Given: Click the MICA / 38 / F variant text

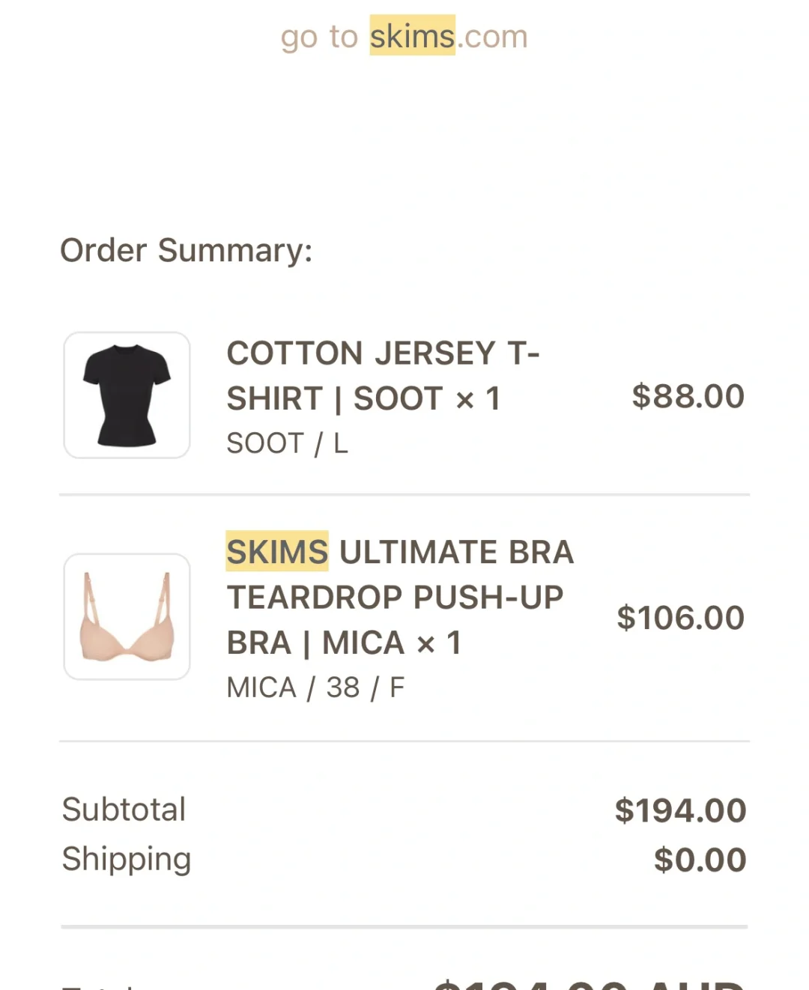Looking at the screenshot, I should click(x=315, y=687).
